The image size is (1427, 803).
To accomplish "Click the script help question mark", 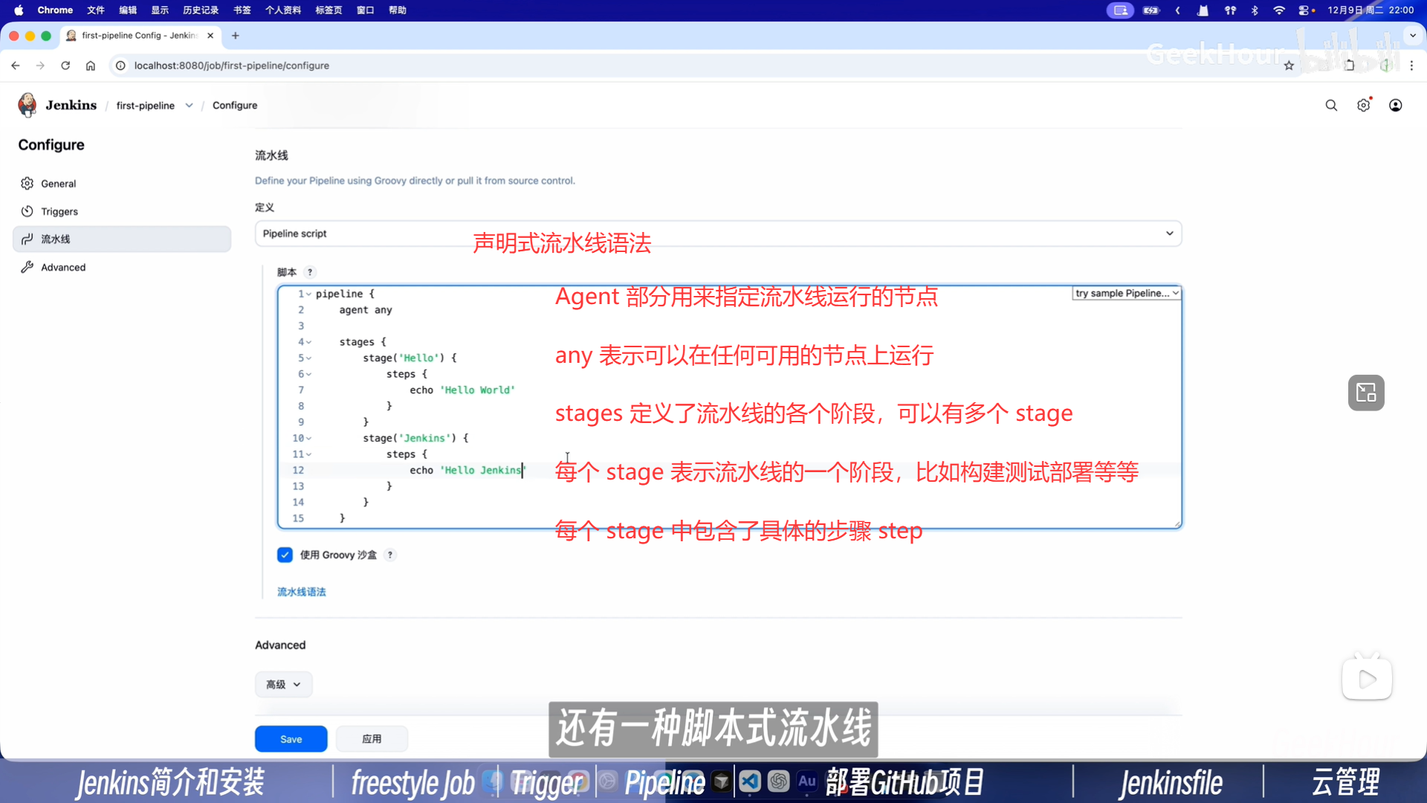I will [x=310, y=272].
